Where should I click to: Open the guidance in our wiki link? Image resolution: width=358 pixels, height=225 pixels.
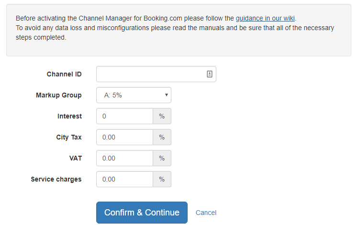[x=265, y=18]
